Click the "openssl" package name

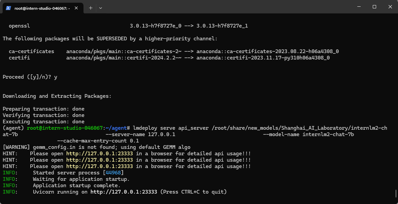19,26
